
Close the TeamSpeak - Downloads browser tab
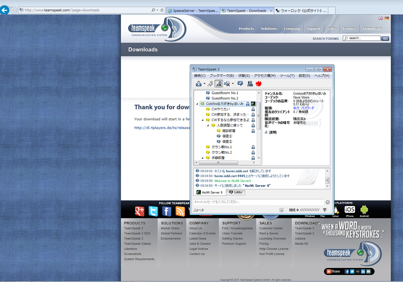pyautogui.click(x=271, y=10)
